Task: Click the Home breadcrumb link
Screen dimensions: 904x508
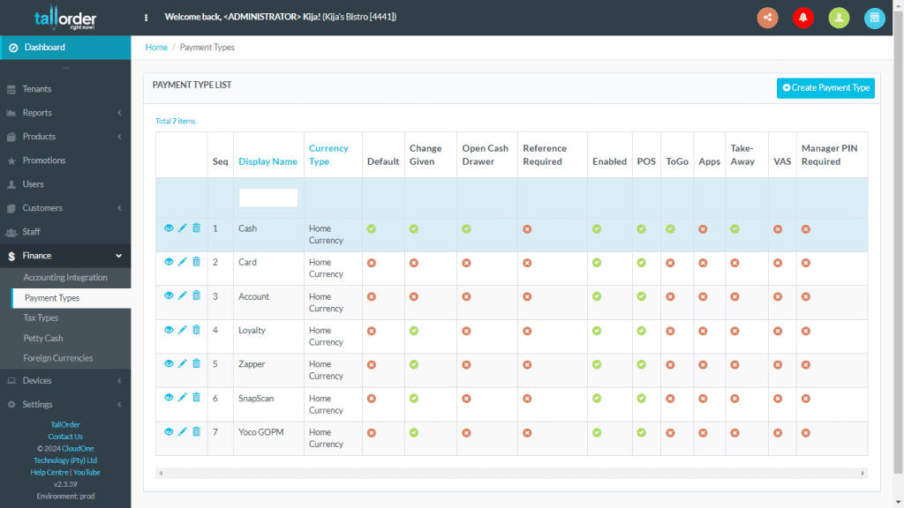Action: coord(156,47)
